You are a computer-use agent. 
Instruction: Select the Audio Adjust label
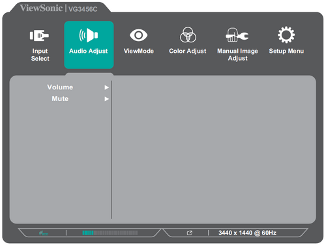click(89, 51)
